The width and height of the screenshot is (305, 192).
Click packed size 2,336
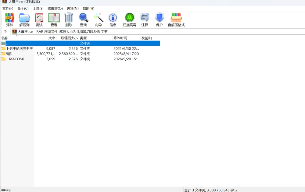(x=73, y=48)
